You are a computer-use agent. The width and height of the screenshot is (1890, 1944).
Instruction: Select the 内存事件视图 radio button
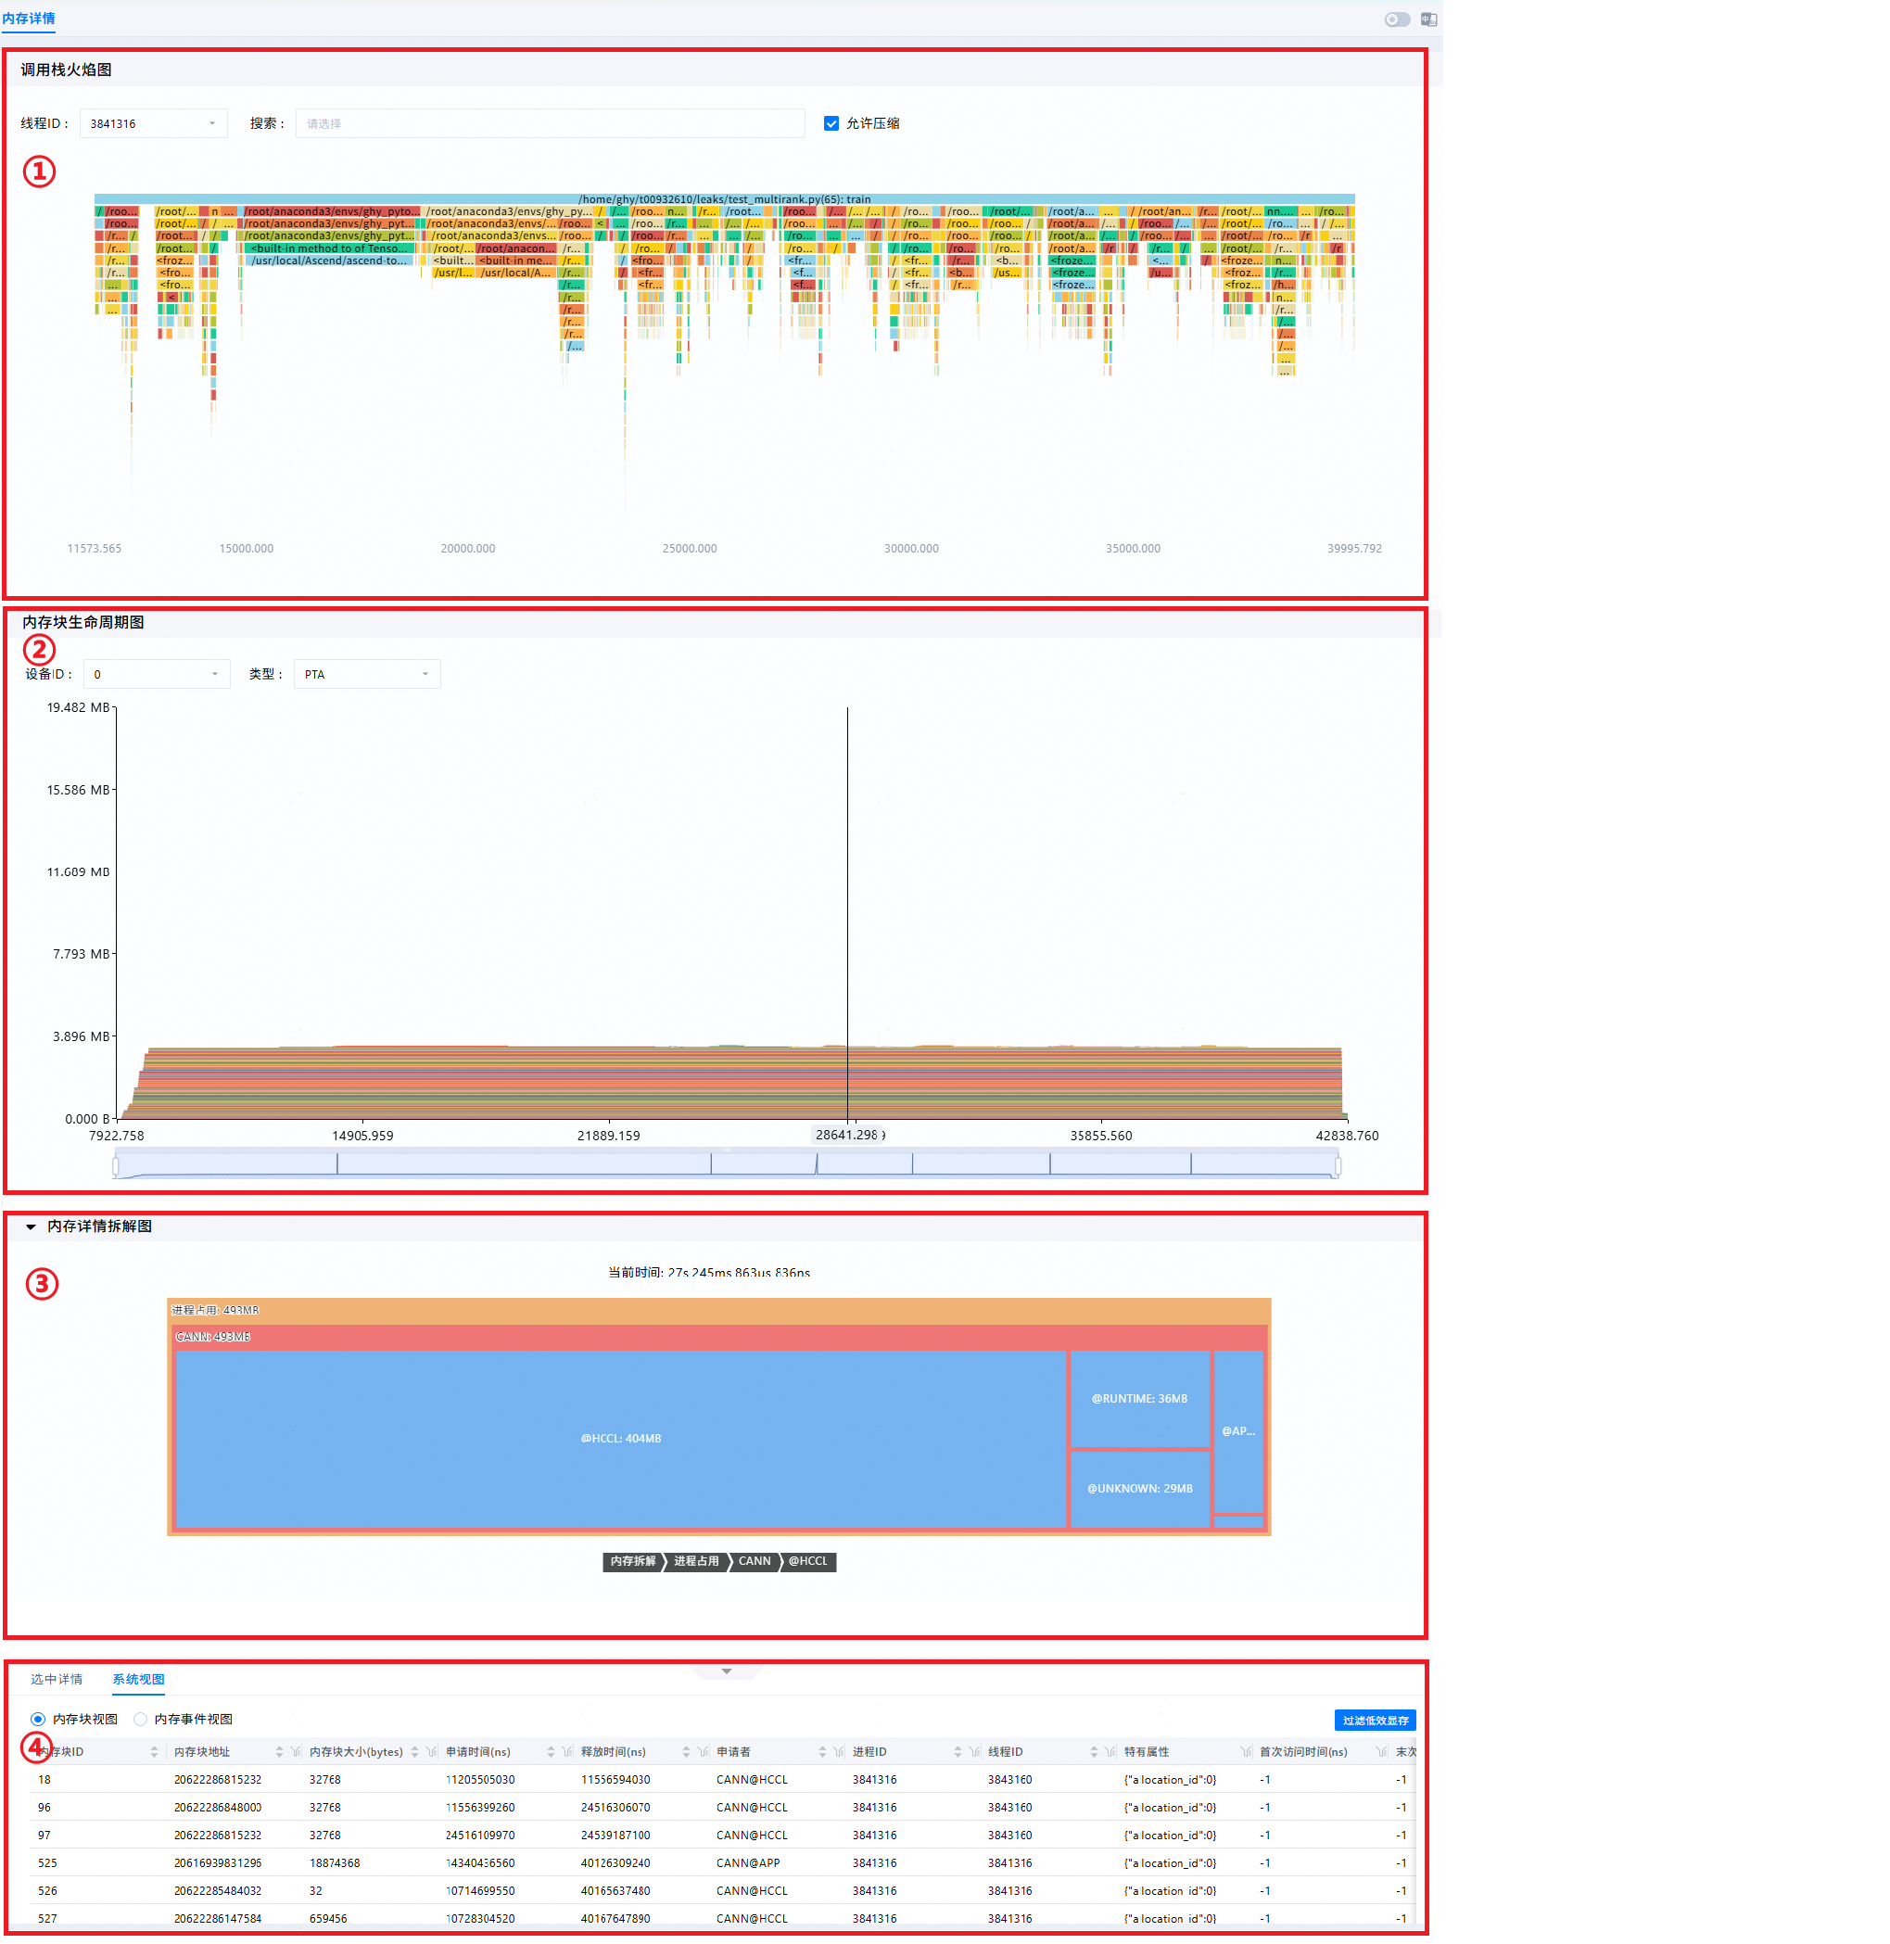tap(140, 1719)
